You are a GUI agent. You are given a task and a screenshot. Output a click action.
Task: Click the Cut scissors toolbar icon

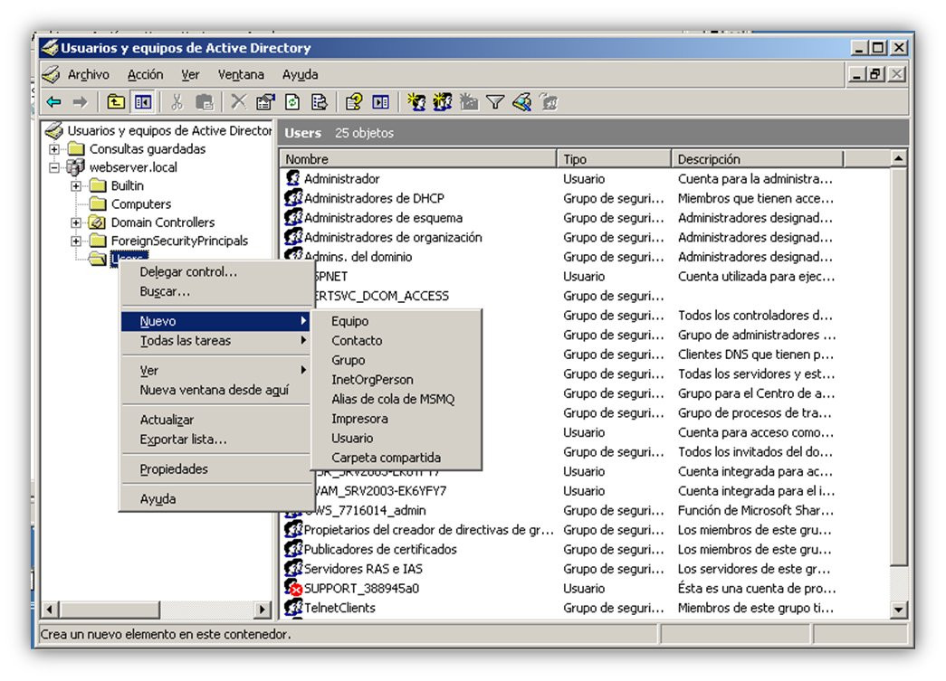click(177, 102)
